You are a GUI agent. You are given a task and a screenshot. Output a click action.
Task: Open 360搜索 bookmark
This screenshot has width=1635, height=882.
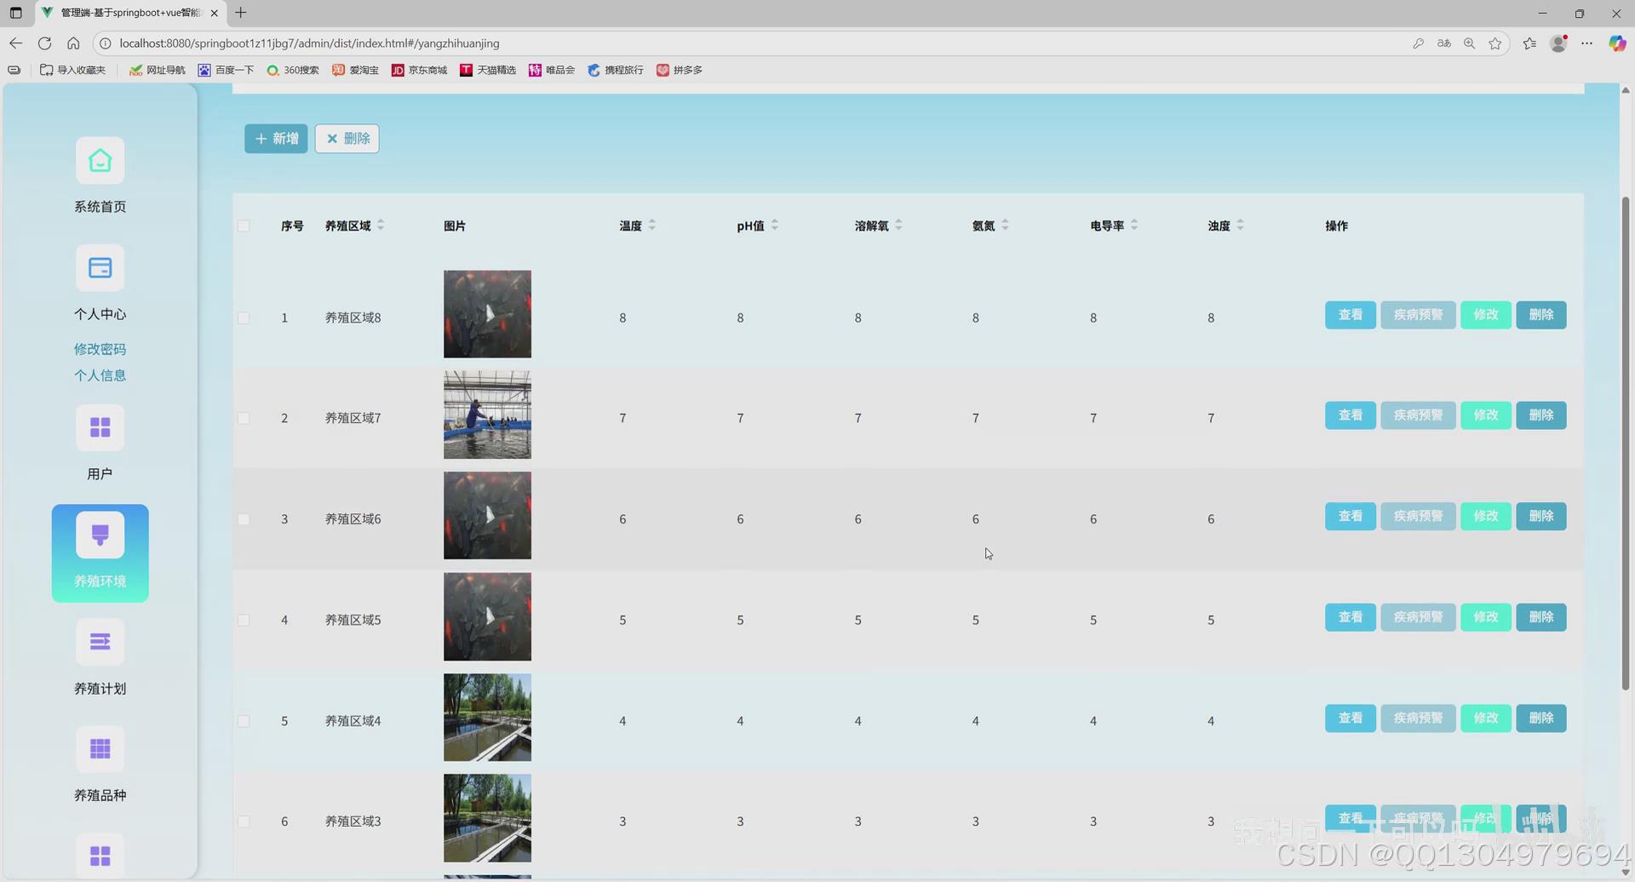pos(292,70)
